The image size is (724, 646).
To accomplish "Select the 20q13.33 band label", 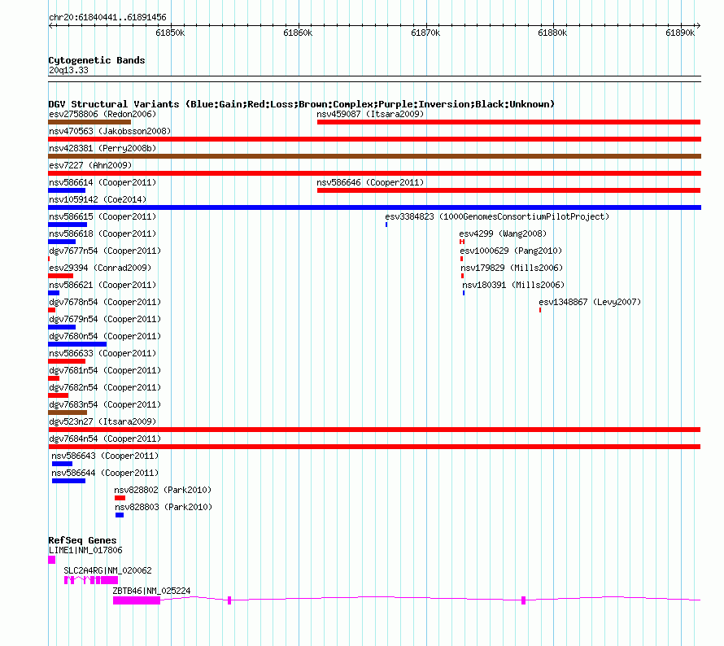I will [x=68, y=70].
